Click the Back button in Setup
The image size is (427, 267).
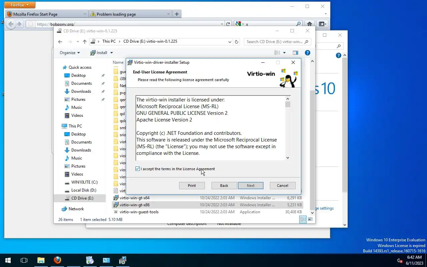tap(224, 186)
